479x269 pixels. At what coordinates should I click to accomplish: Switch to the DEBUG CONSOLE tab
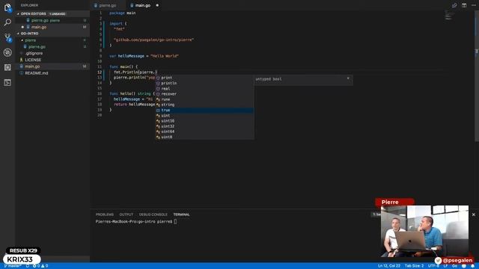[153, 214]
